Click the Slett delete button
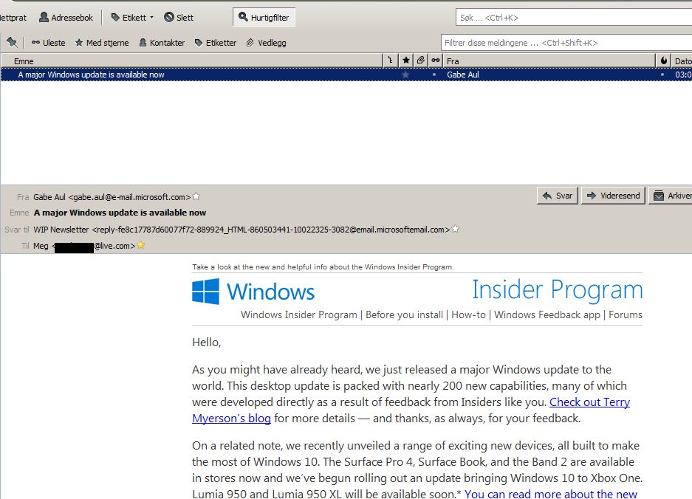This screenshot has width=692, height=499. click(x=179, y=18)
